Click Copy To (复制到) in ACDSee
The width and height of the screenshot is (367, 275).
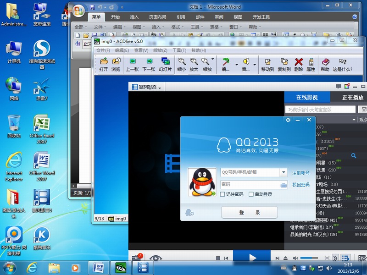[x=284, y=64]
